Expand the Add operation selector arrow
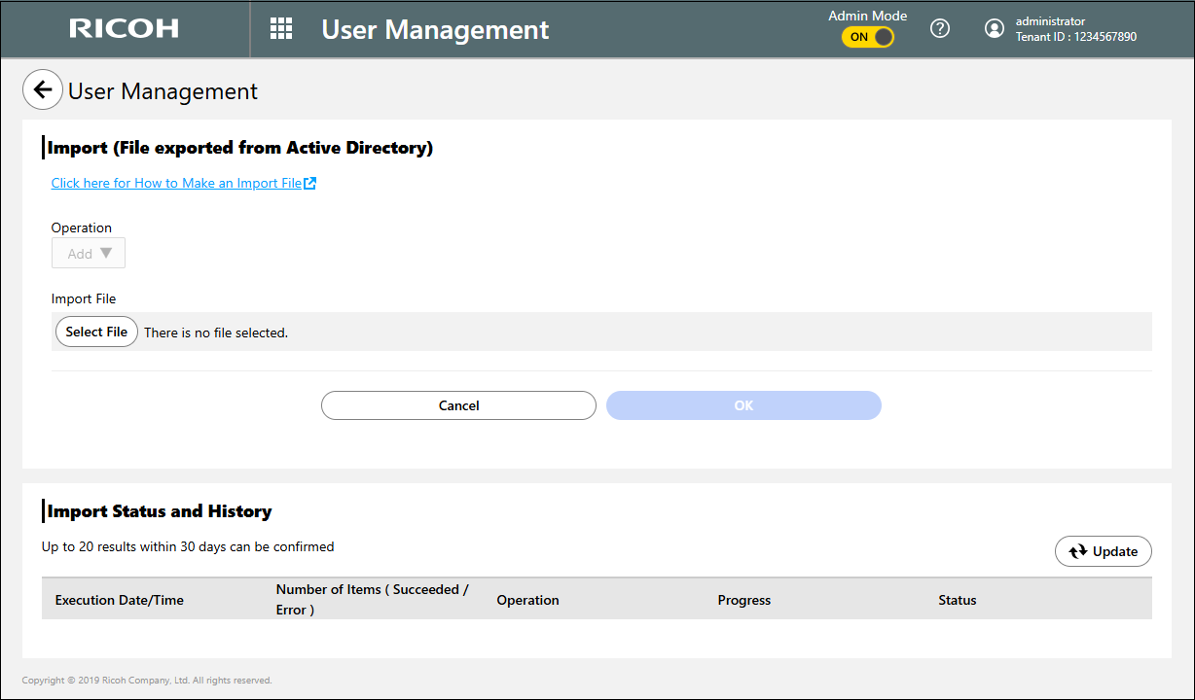 pos(105,253)
